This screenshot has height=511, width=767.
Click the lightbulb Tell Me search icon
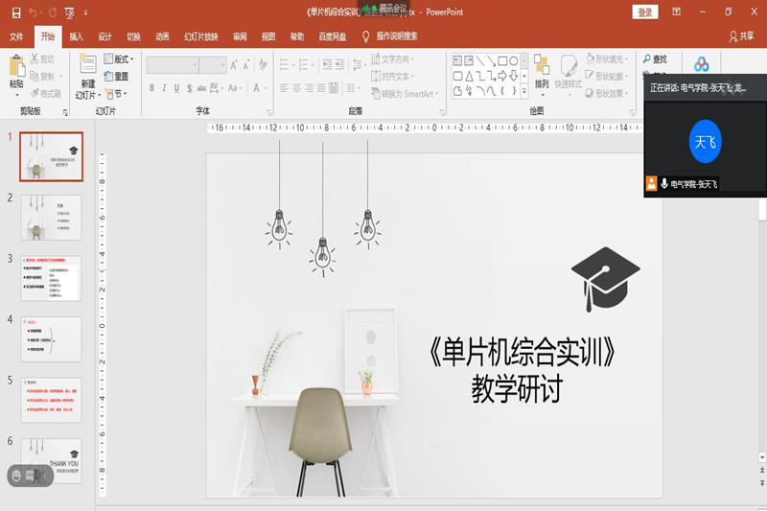[365, 36]
